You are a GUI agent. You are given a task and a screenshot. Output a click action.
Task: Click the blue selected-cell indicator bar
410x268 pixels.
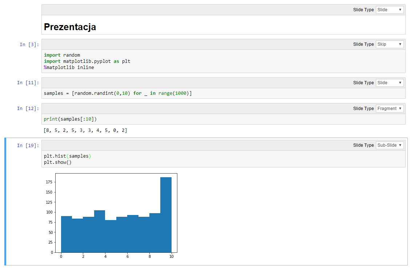(5, 202)
